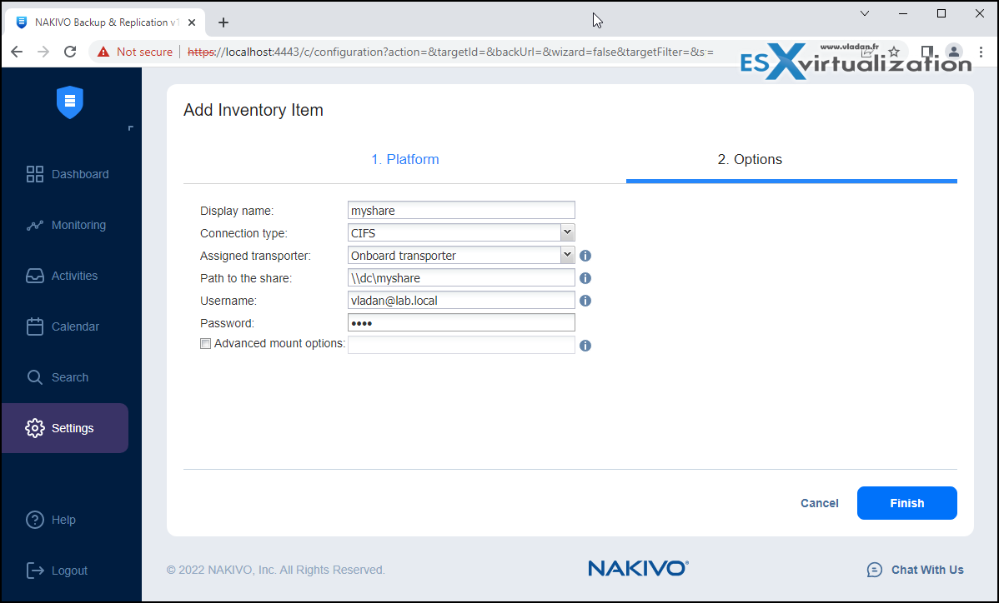Click the Settings gear icon
This screenshot has height=603, width=999.
pyautogui.click(x=35, y=428)
